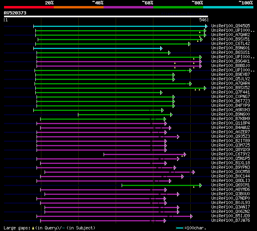Screen dimensions: 257x231
Task: Select the UniRef100_B9G4K1 label
Action: (230, 61)
